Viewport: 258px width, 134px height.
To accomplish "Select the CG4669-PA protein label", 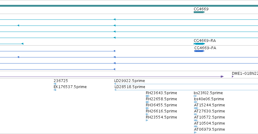I will (x=205, y=48).
